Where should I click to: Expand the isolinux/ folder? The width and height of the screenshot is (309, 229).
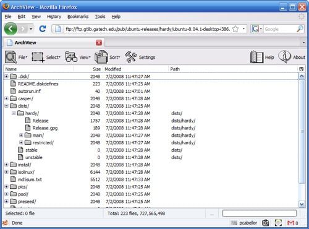click(x=7, y=172)
